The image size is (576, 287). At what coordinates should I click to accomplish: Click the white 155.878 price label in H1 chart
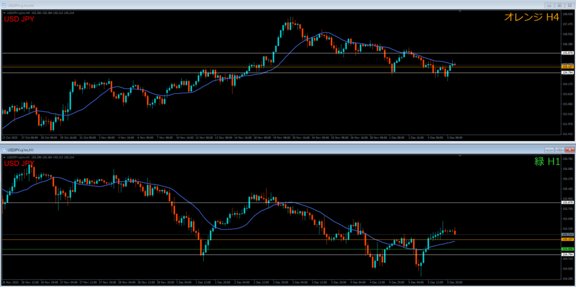[567, 203]
